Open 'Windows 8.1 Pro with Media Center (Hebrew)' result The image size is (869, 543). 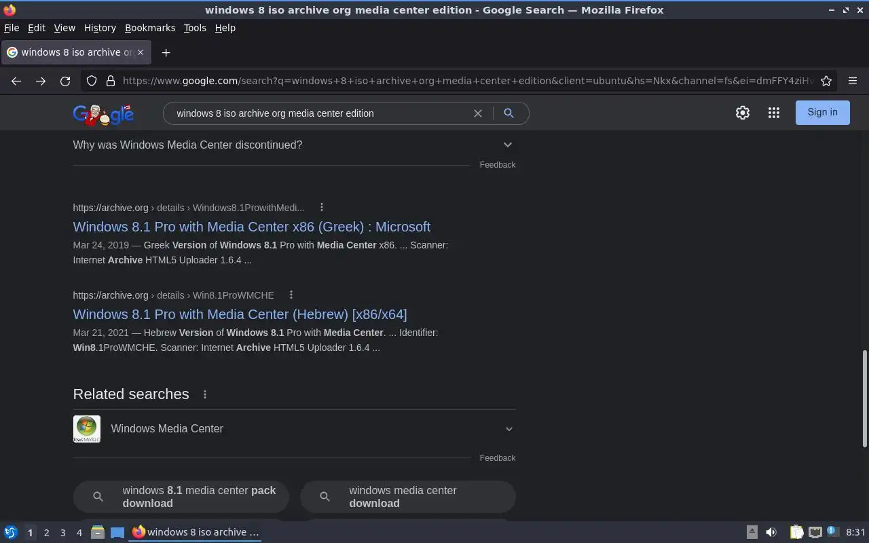click(x=240, y=314)
